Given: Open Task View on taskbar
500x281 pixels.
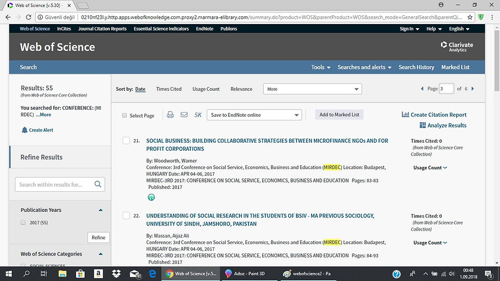Looking at the screenshot, I should pos(44,274).
